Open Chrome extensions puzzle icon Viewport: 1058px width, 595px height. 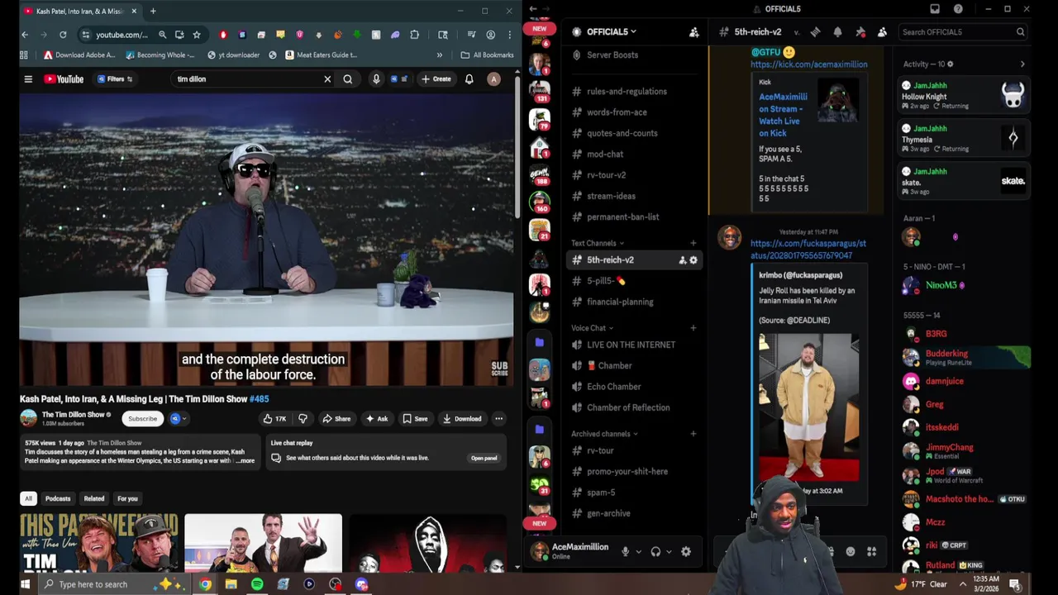click(x=414, y=35)
